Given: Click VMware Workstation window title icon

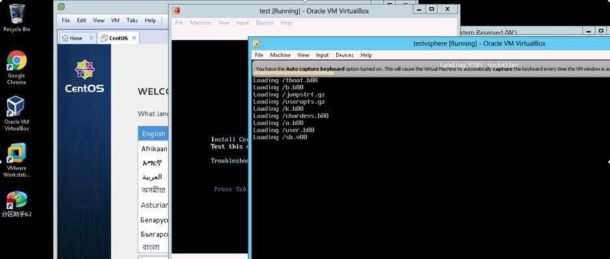Looking at the screenshot, I should (x=61, y=6).
